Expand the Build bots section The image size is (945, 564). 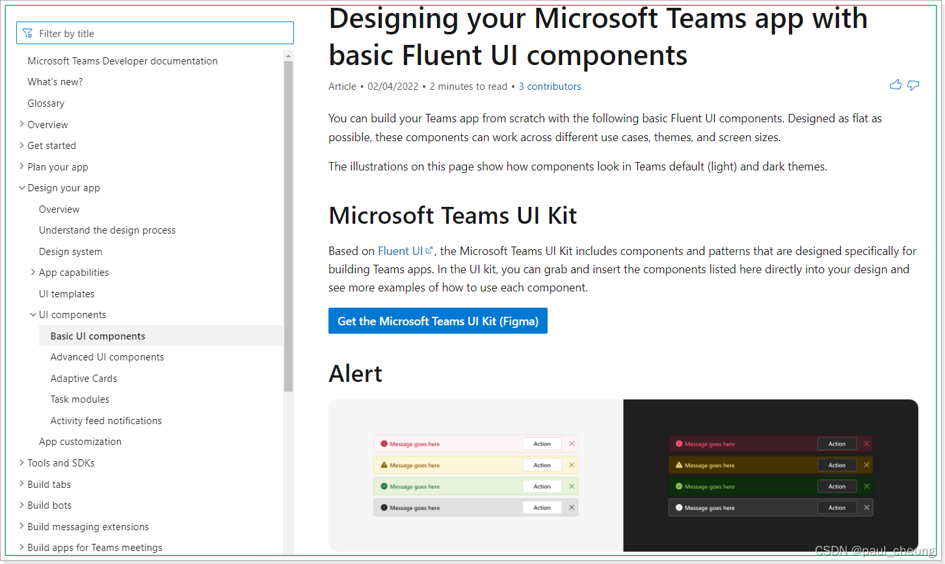coord(21,505)
